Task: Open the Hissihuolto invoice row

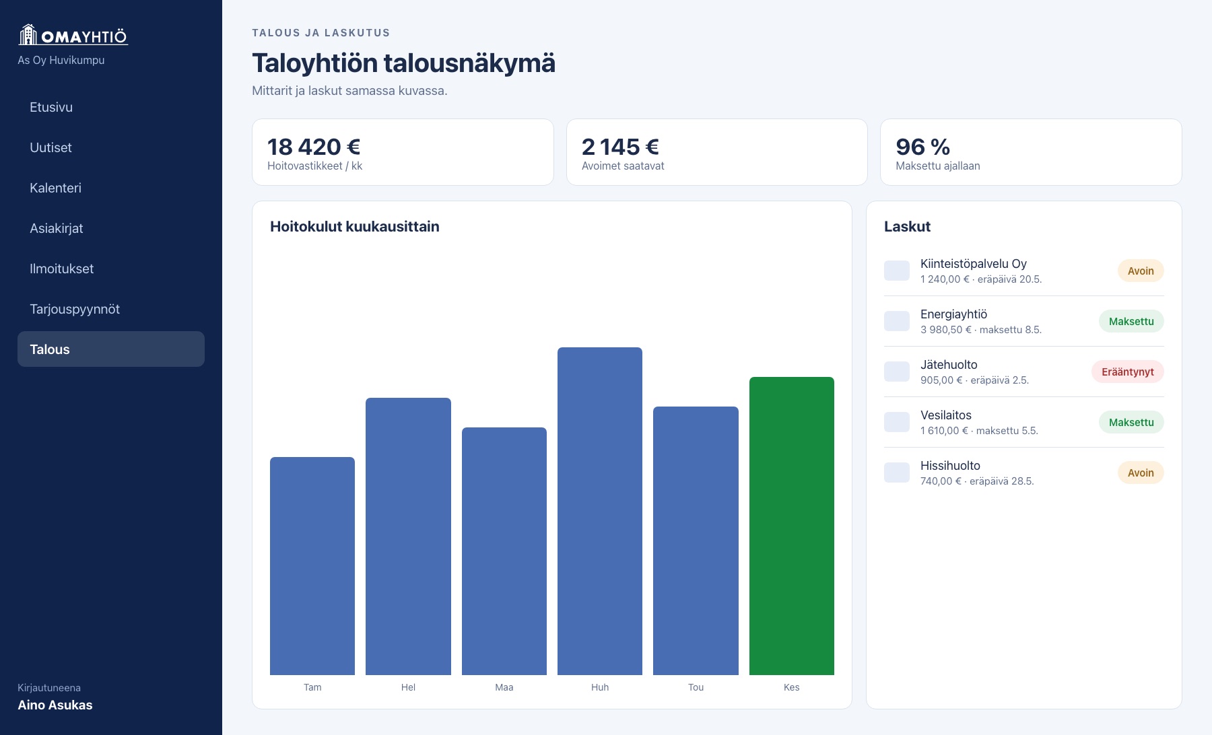Action: tap(1024, 473)
